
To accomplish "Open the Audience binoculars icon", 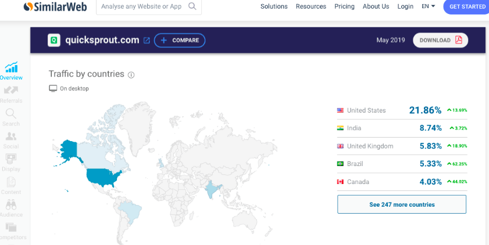I will [x=11, y=205].
